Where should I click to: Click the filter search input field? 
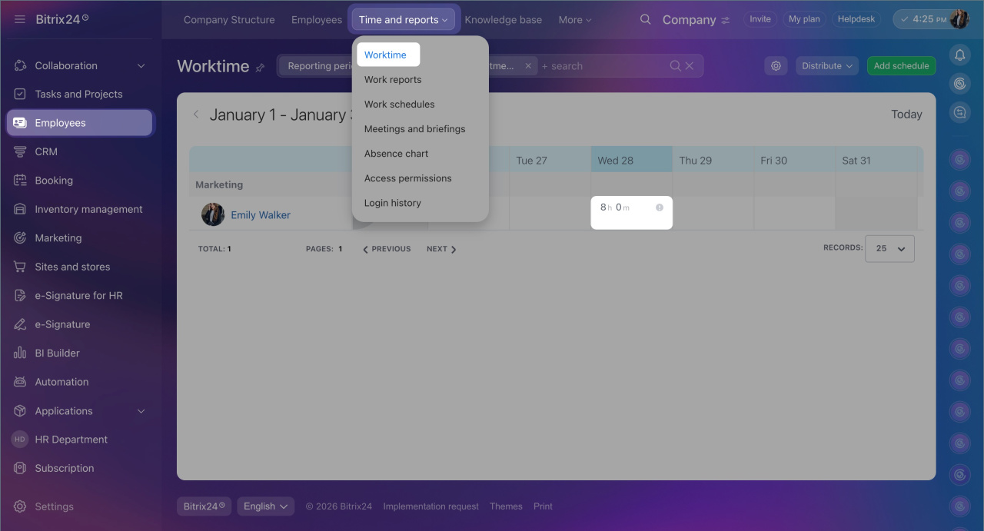[600, 66]
